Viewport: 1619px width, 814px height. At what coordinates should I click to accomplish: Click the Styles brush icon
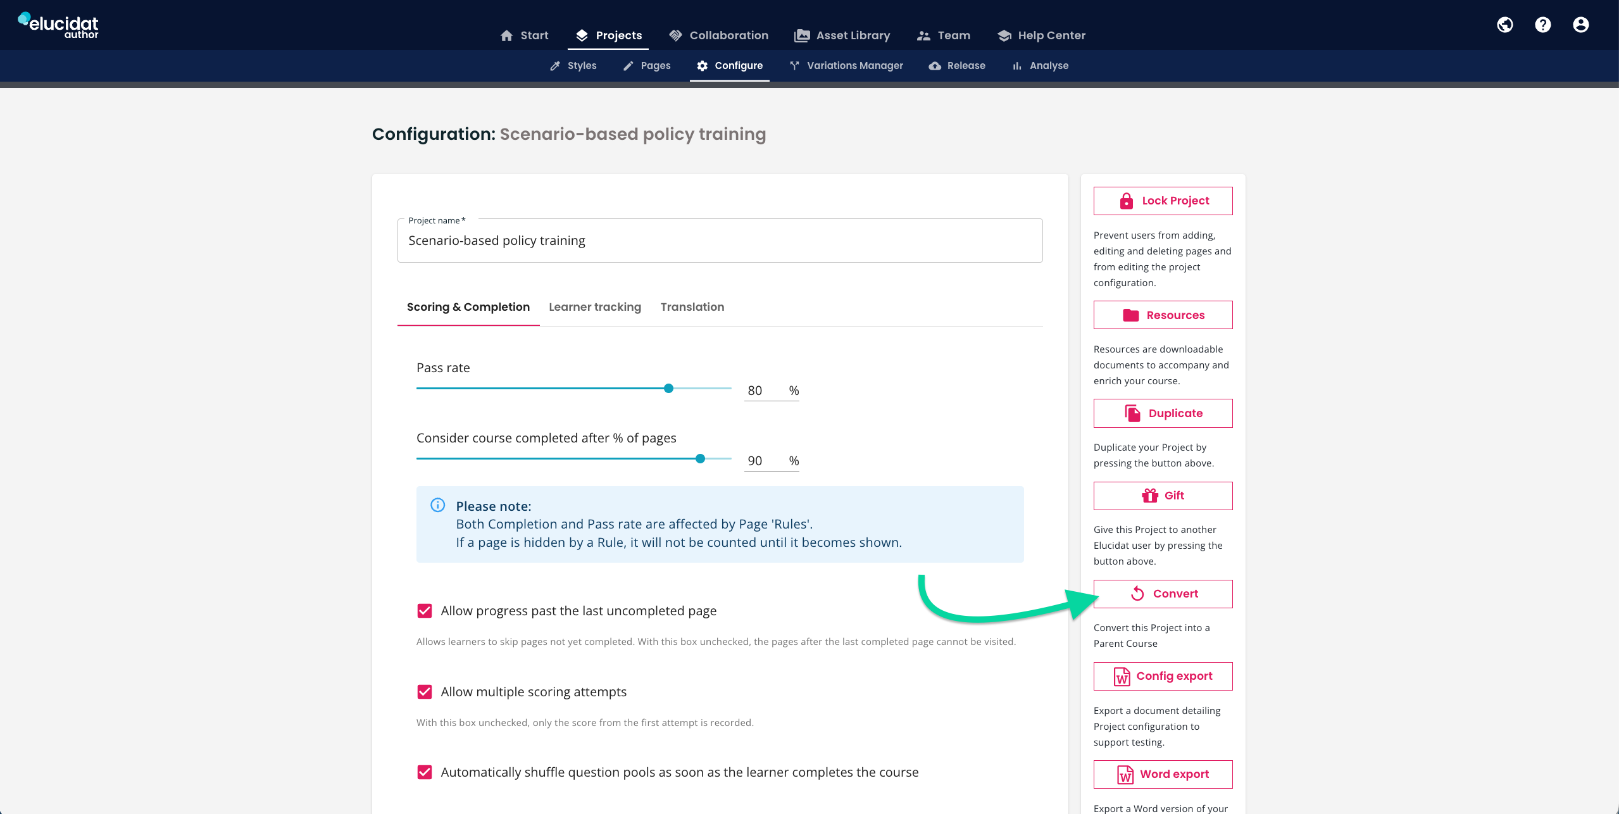click(x=555, y=66)
